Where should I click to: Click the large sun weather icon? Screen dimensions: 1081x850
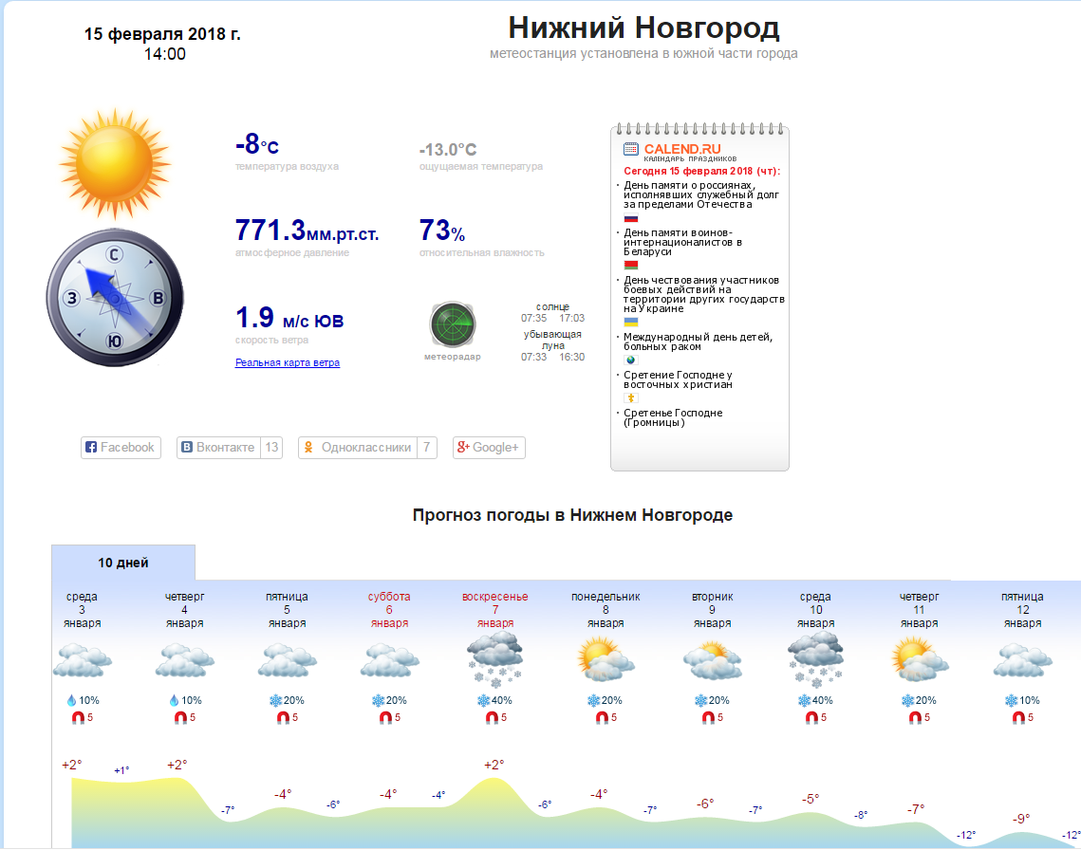(113, 160)
